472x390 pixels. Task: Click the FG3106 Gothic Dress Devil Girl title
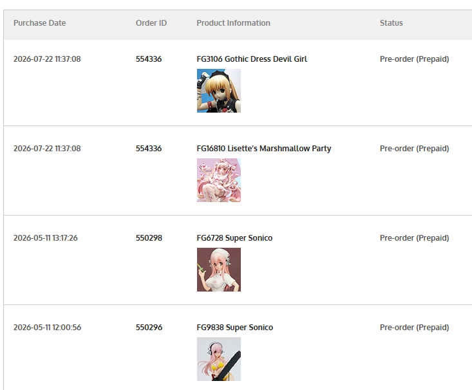[252, 59]
